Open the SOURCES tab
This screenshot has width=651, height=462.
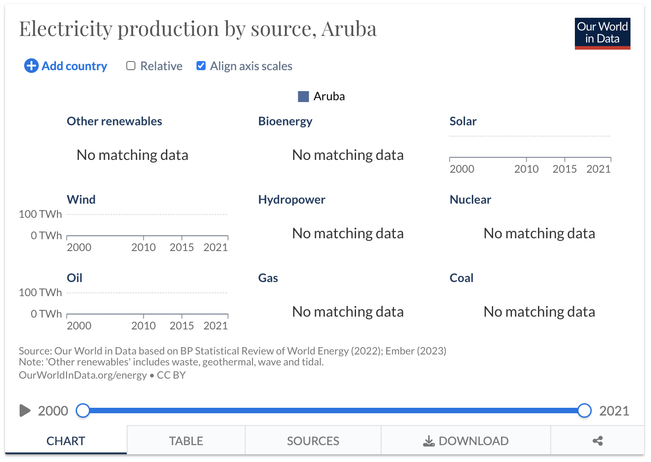313,441
